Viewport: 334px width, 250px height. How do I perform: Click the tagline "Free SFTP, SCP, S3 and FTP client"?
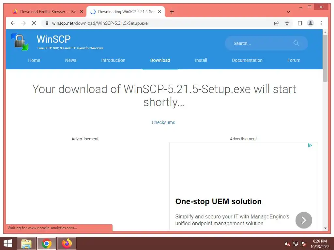(x=70, y=48)
